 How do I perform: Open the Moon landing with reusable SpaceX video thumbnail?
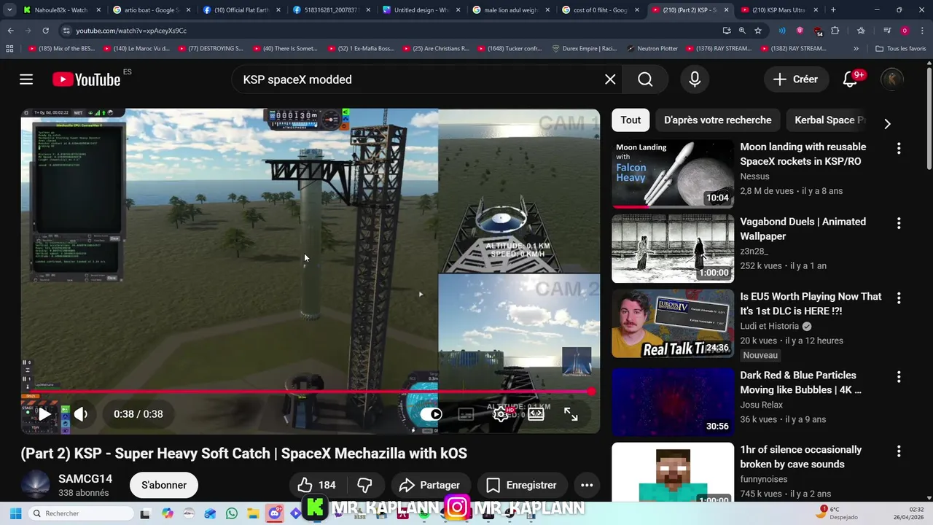click(673, 174)
